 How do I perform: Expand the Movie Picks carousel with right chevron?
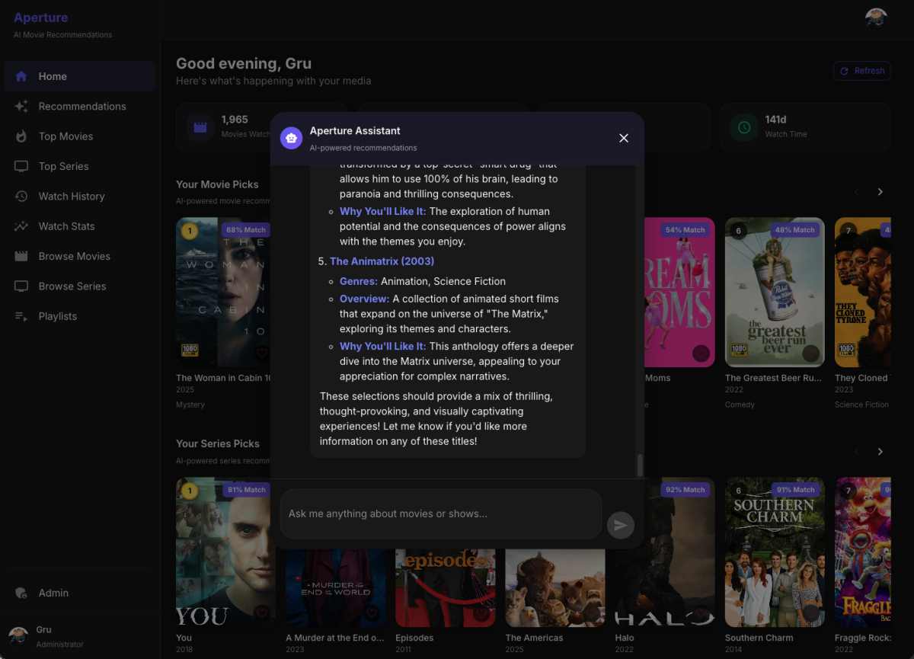click(880, 192)
